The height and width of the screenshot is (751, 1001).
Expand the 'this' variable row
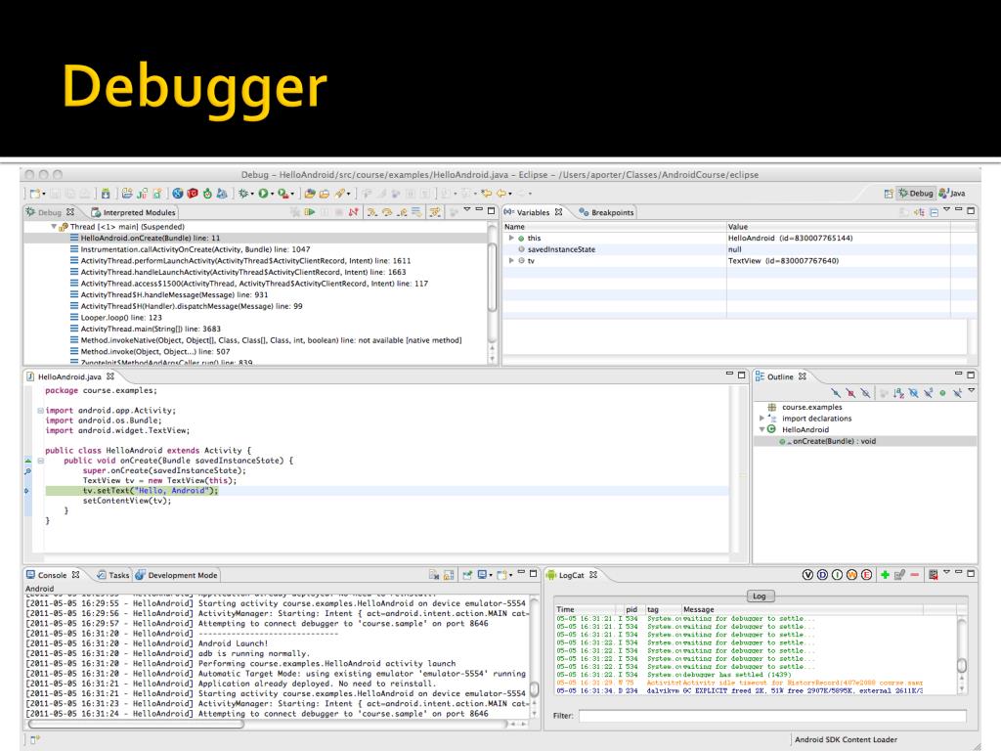pos(510,239)
